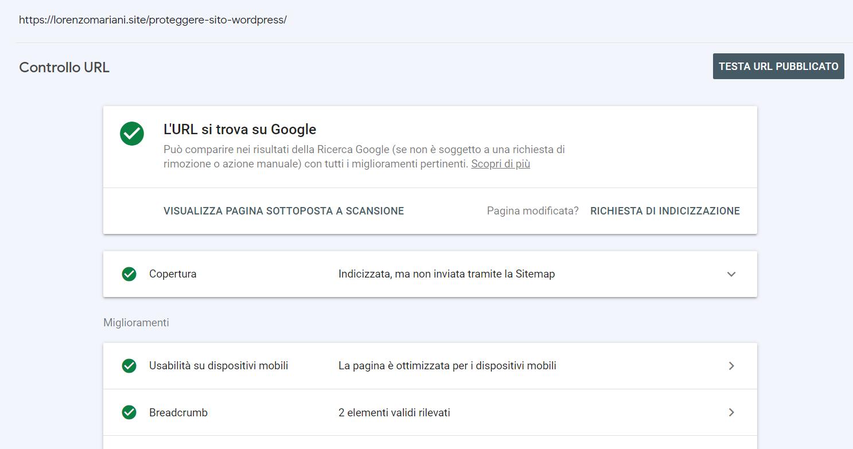Viewport: 853px width, 449px height.
Task: Open the "Scopri di più" link
Action: tap(500, 163)
